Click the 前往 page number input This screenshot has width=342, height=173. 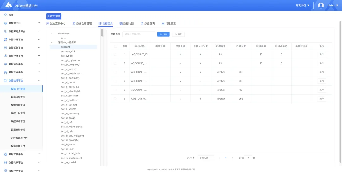point(248,158)
